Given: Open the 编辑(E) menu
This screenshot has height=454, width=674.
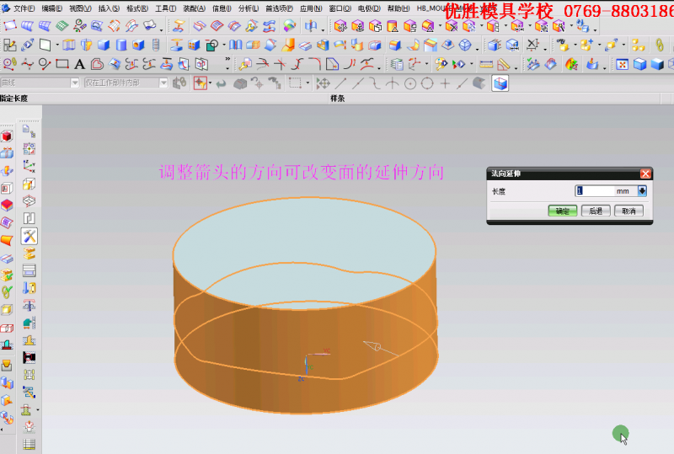Looking at the screenshot, I should point(52,8).
